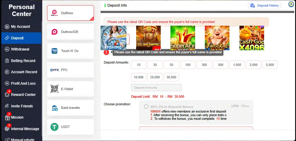Close the Personal Center dialog
Screen dimensions: 296x141
[x=291, y=4]
